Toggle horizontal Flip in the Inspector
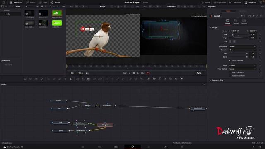 click(230, 41)
